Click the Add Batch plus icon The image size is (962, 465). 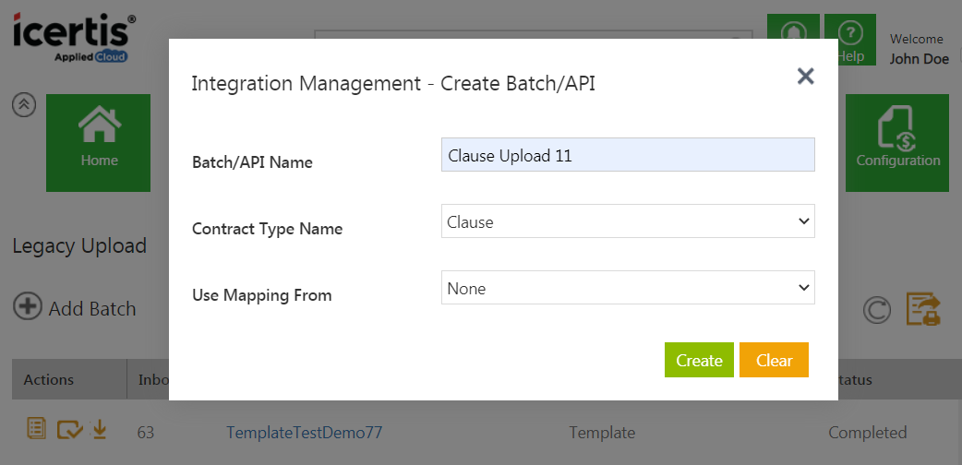pos(28,307)
